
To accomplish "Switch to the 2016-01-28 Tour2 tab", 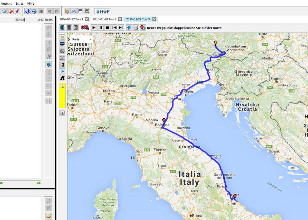I will point(104,19).
